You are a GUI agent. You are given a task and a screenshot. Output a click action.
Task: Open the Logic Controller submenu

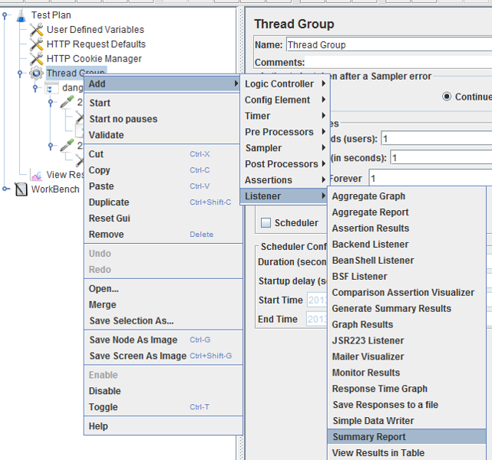click(x=285, y=84)
